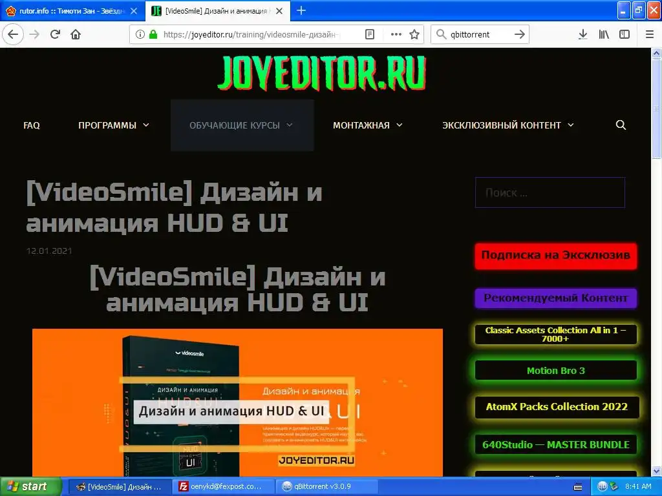This screenshot has width=662, height=496.
Task: Reload the current page
Action: click(x=56, y=34)
